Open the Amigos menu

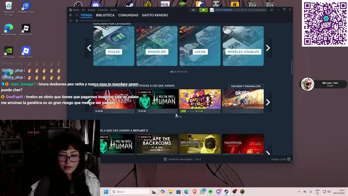point(91,10)
